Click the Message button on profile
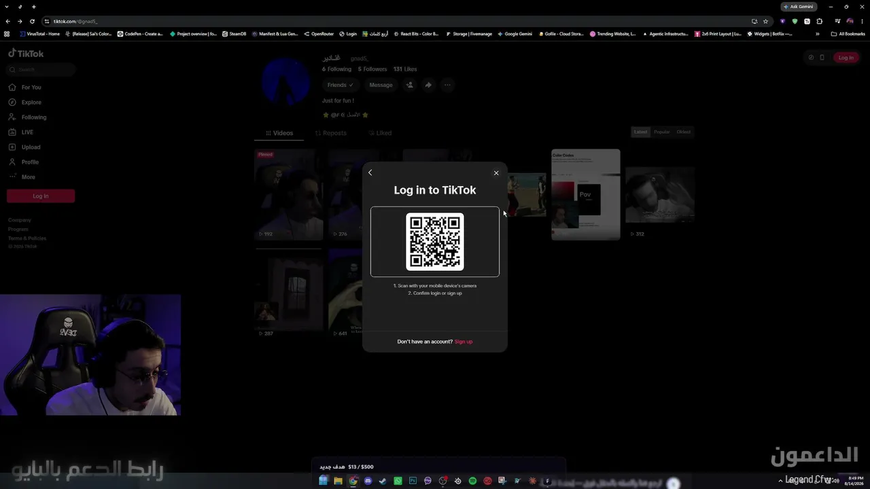Screen dimensions: 870x489 pos(381,85)
